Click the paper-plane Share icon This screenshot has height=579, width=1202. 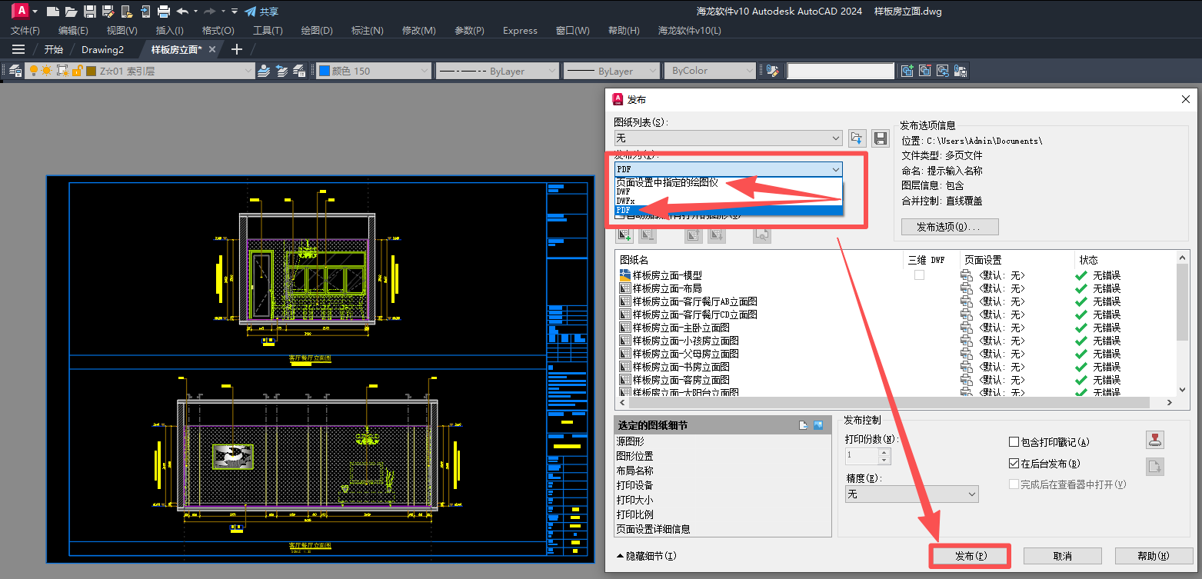pos(251,11)
